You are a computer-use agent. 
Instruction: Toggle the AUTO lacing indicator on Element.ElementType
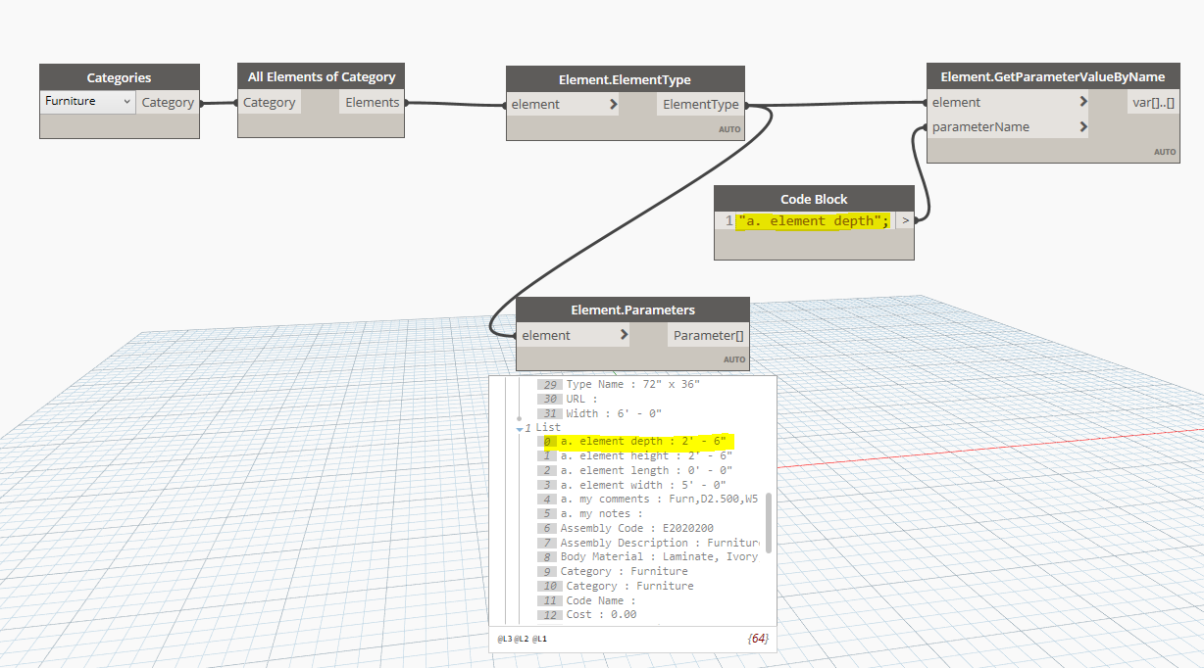[x=729, y=128]
